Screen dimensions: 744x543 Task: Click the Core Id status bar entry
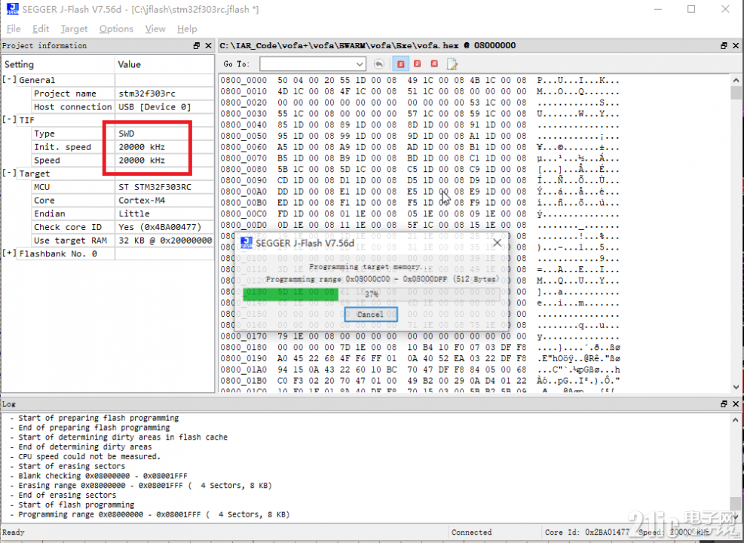587,532
